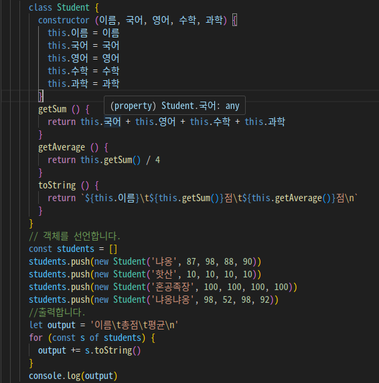
Task: Click 'this.과학' on the constructor assignment line
Action: tap(68, 84)
